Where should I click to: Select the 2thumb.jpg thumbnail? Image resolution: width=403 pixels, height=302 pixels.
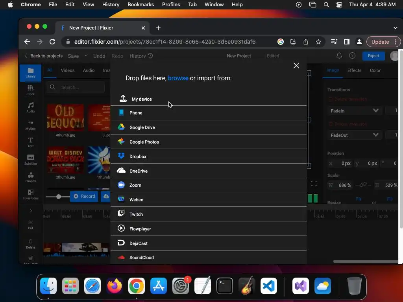(x=66, y=160)
